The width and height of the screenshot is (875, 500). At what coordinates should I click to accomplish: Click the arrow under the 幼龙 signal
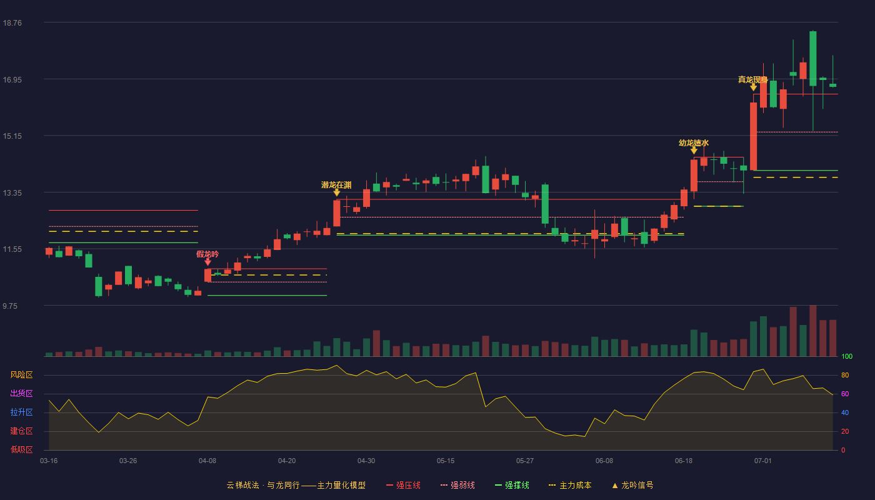(x=694, y=151)
